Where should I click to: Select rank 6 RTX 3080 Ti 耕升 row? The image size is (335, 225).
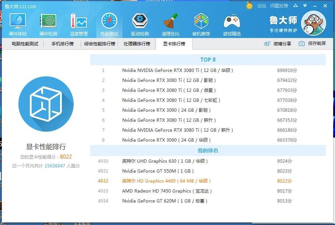coord(208,120)
